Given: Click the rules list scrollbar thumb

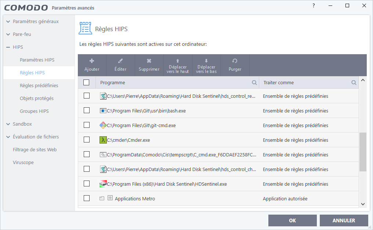Looking at the screenshot, I should (363, 152).
